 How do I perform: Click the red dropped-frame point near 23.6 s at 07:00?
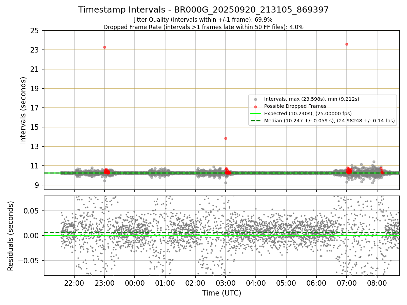(x=347, y=44)
